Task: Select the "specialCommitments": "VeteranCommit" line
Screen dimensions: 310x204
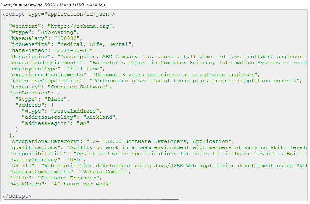Action: point(70,172)
